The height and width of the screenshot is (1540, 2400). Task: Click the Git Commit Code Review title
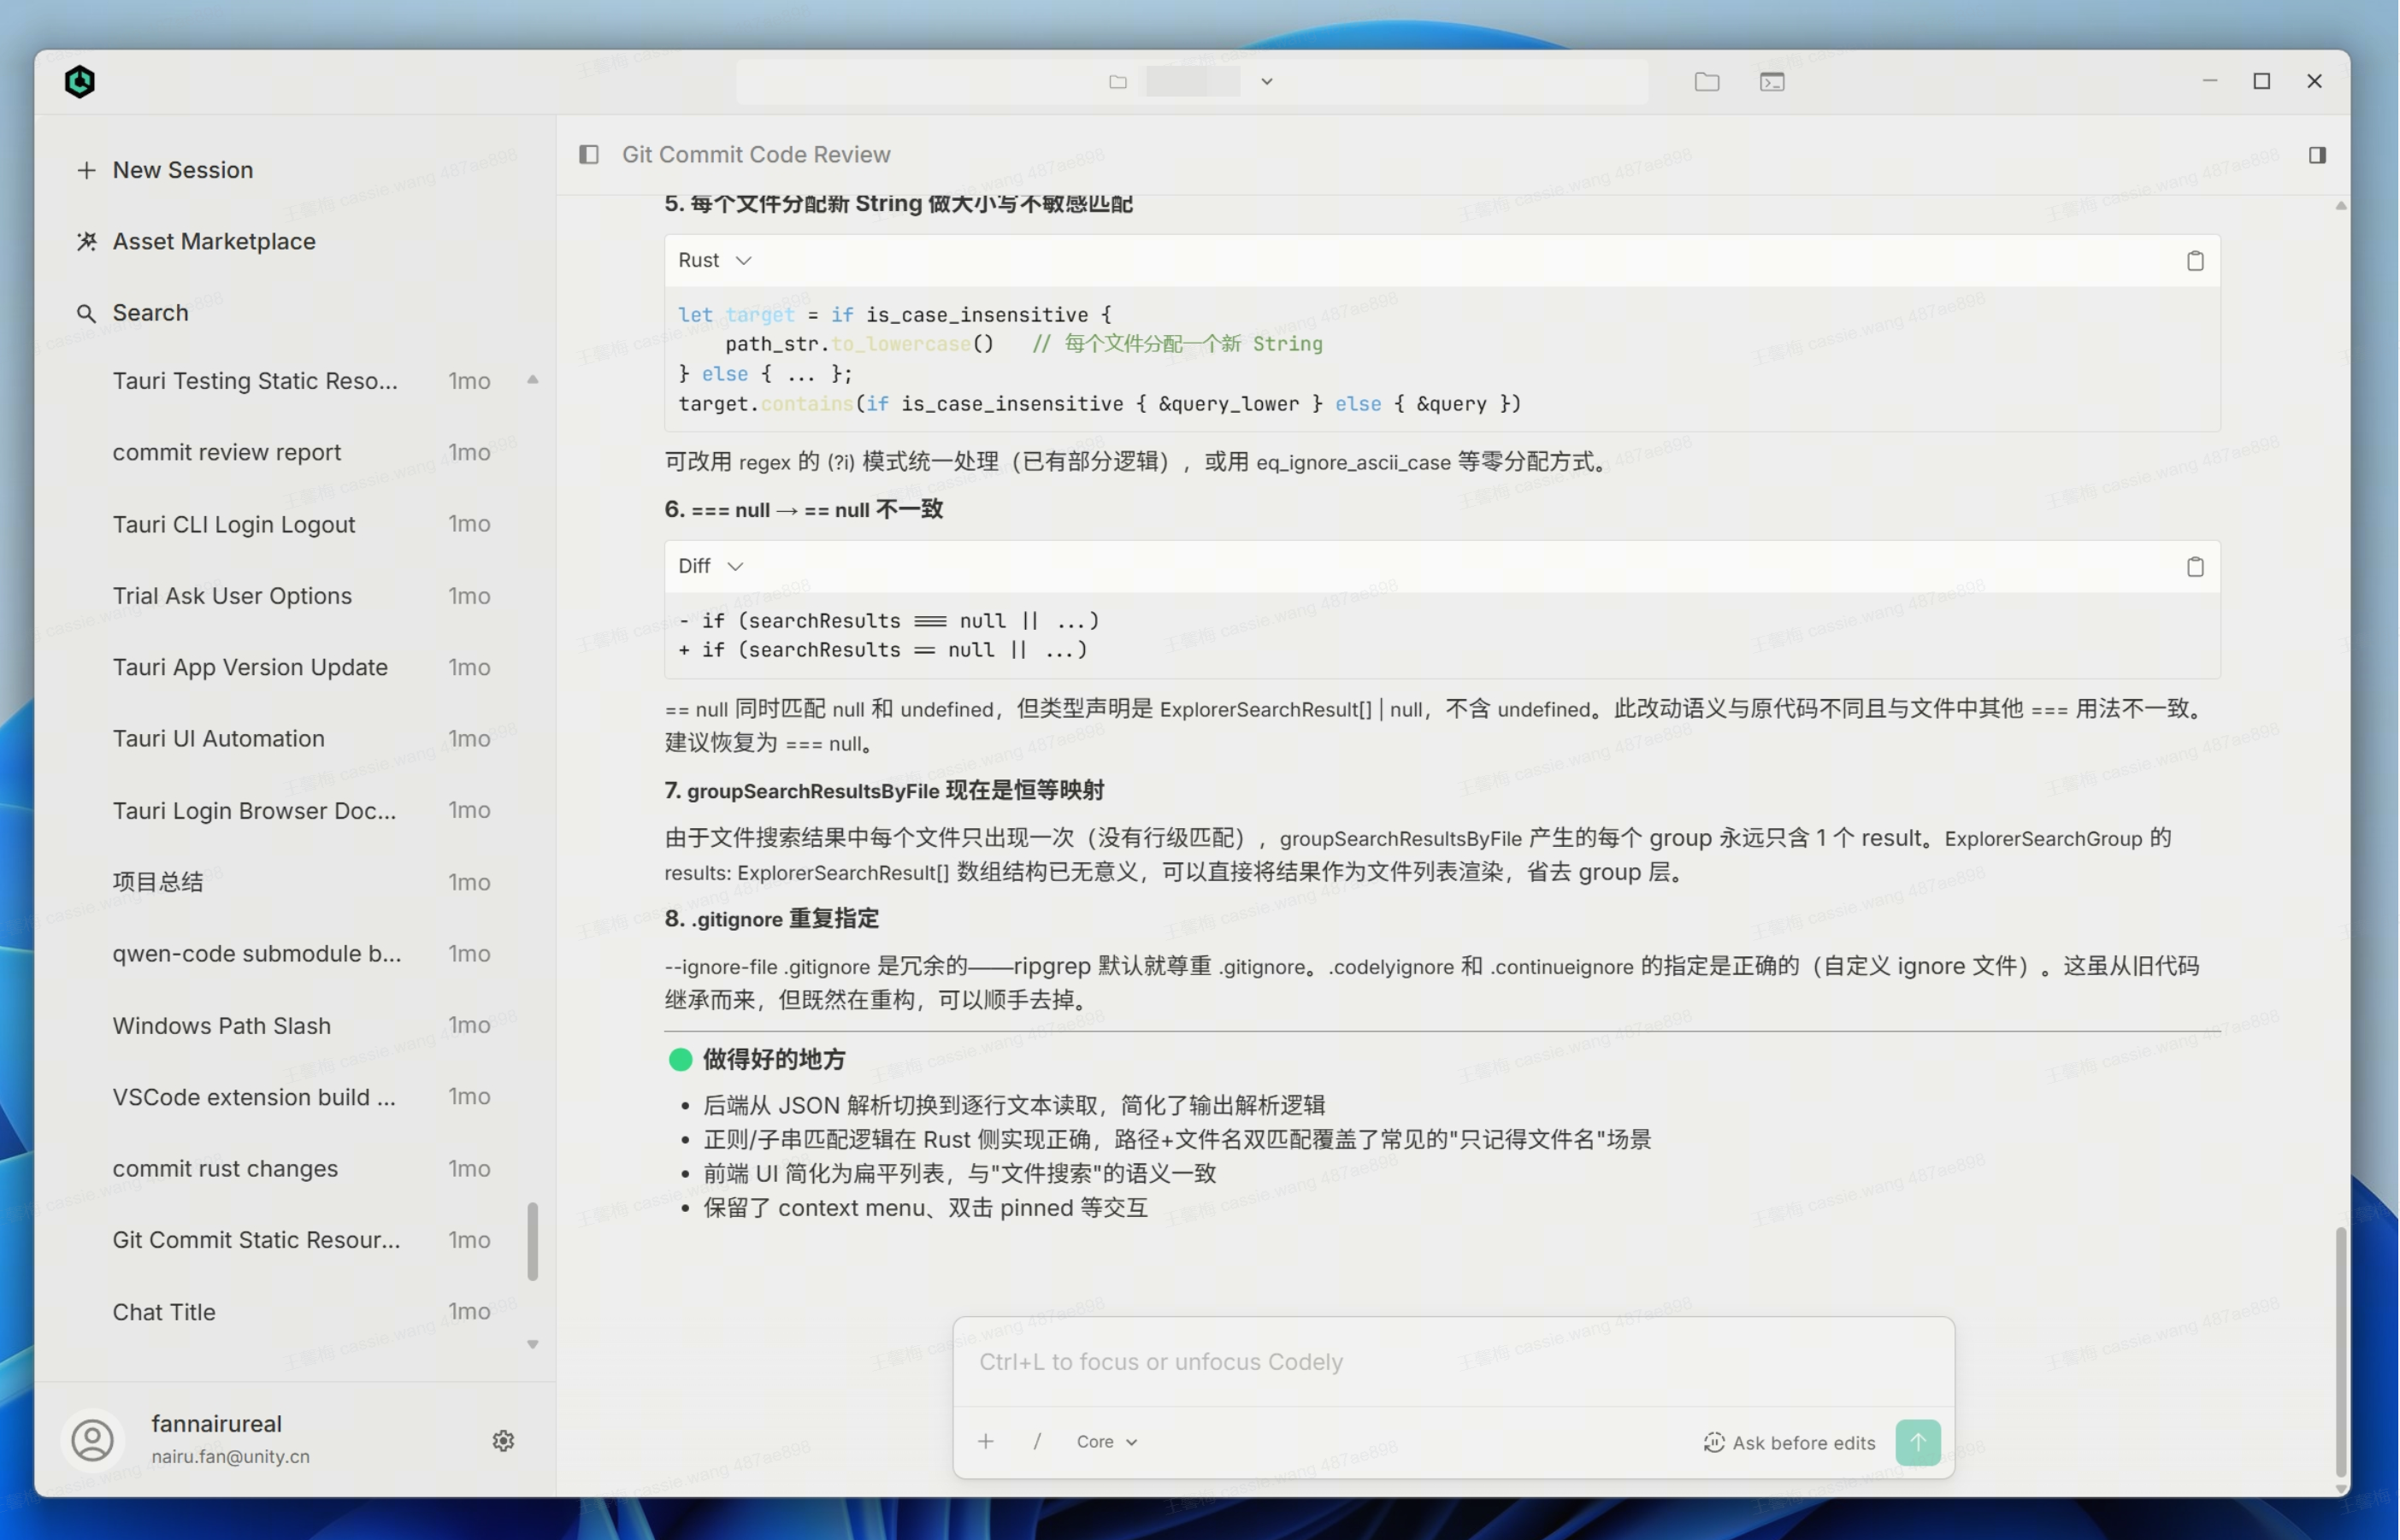coord(757,154)
